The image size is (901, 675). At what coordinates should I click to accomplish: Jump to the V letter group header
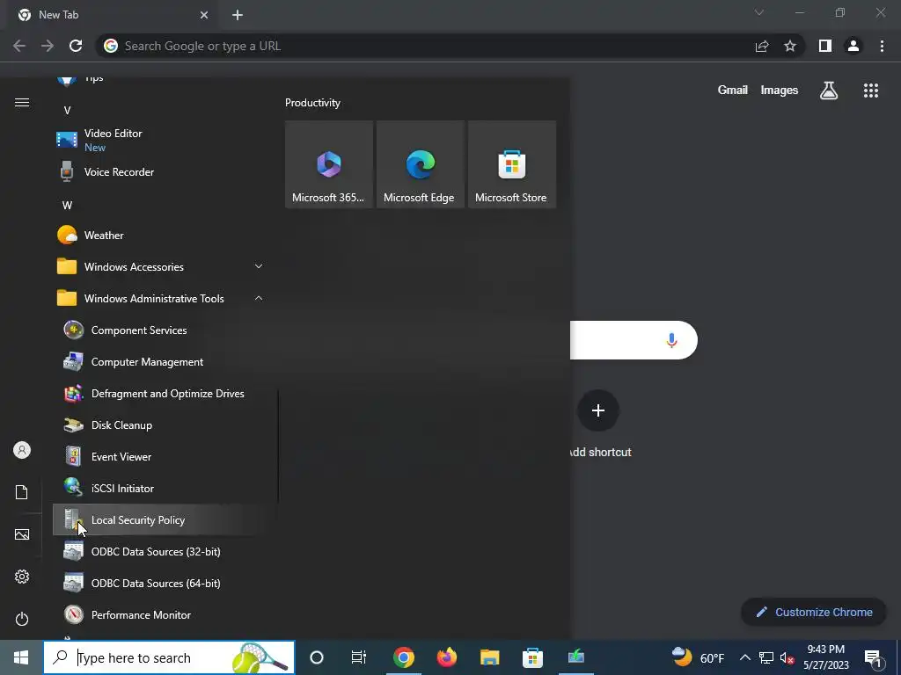67,110
